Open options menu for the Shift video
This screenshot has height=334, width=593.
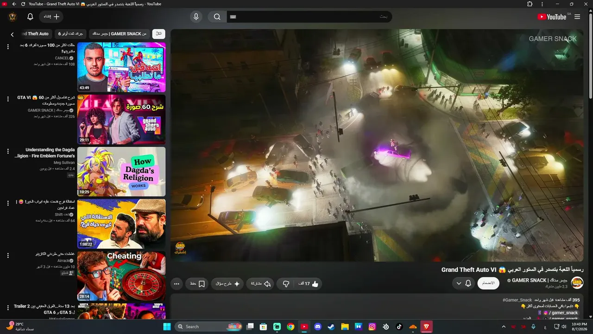8,204
